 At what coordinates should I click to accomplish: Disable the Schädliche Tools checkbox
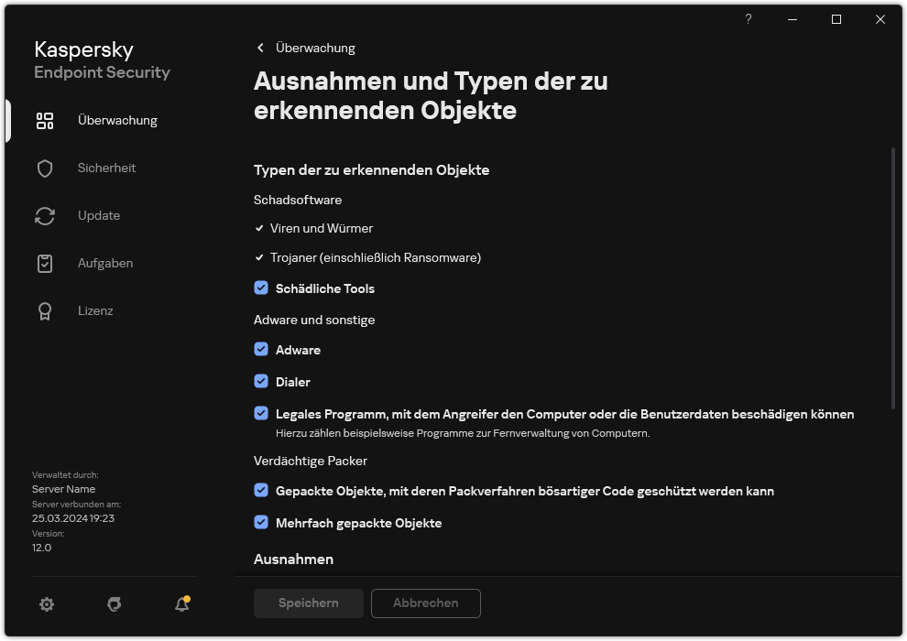click(261, 288)
